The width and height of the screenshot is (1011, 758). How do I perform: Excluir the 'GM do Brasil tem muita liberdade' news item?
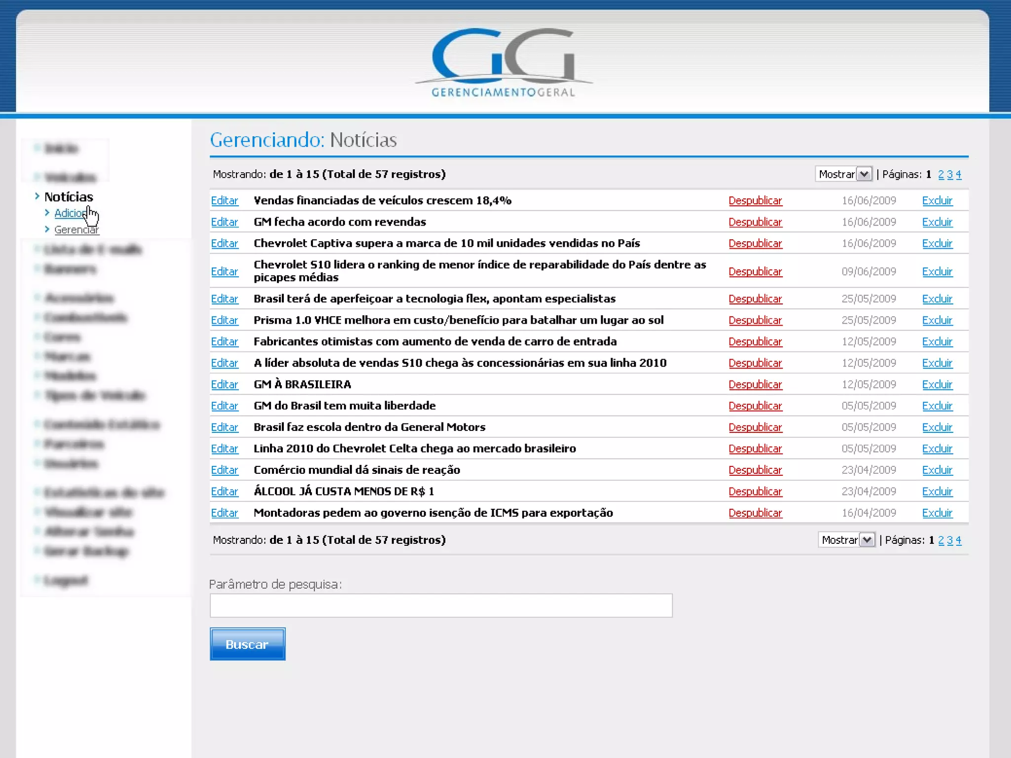tap(936, 406)
